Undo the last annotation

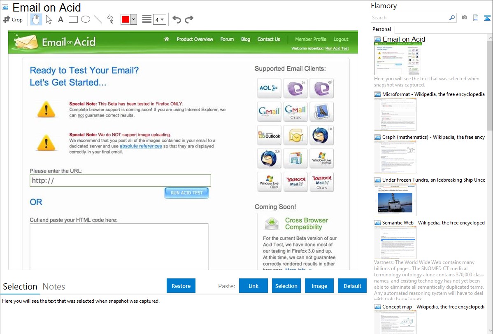click(177, 19)
